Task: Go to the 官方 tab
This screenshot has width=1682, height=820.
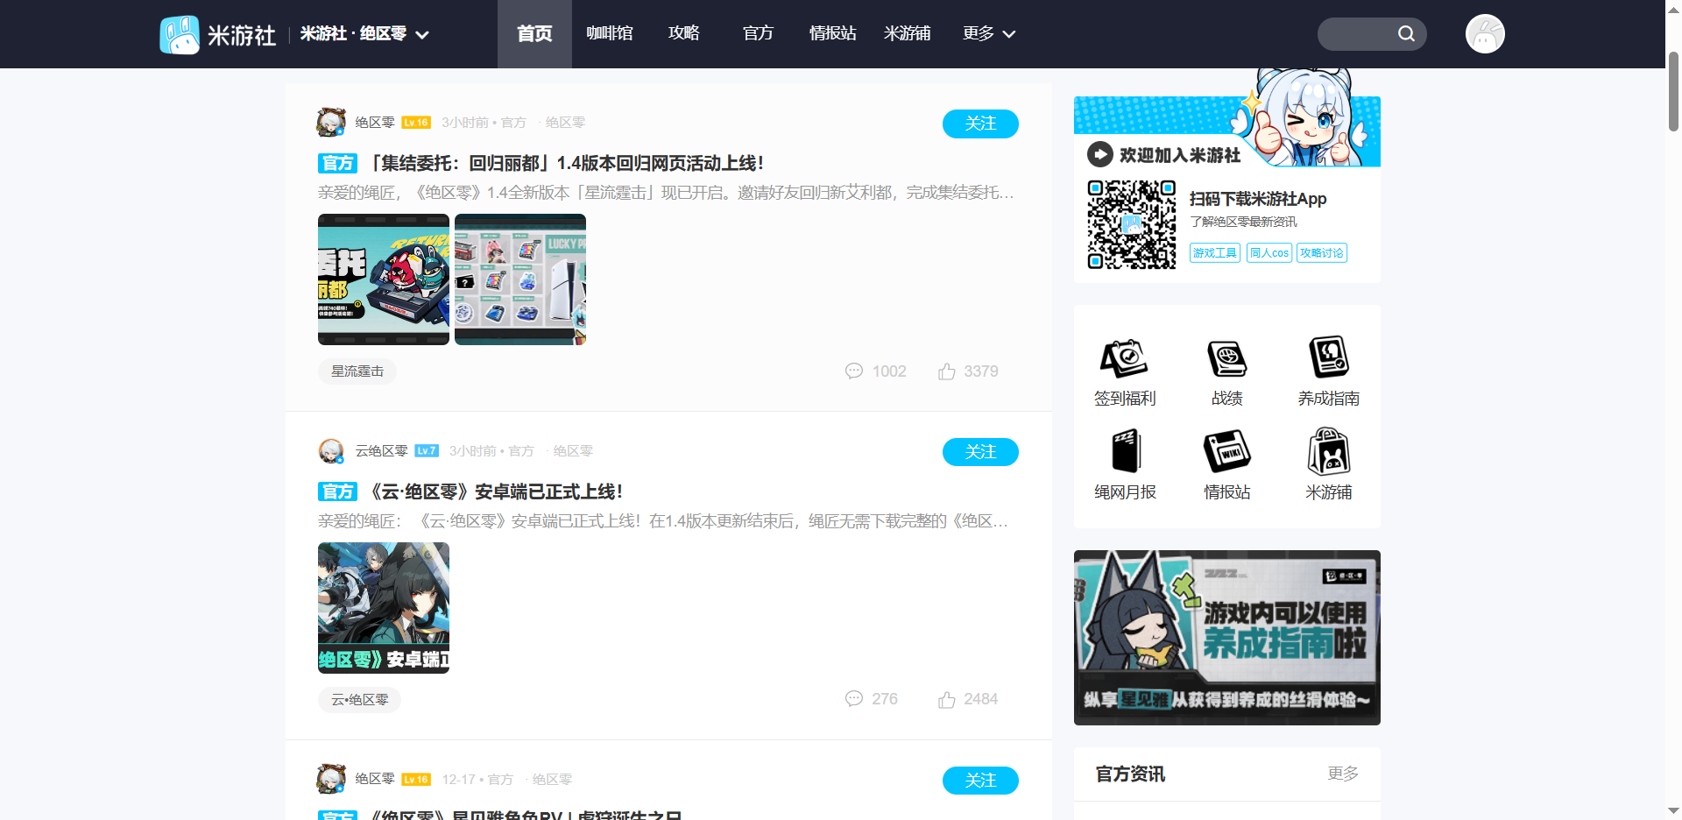Action: pyautogui.click(x=758, y=34)
